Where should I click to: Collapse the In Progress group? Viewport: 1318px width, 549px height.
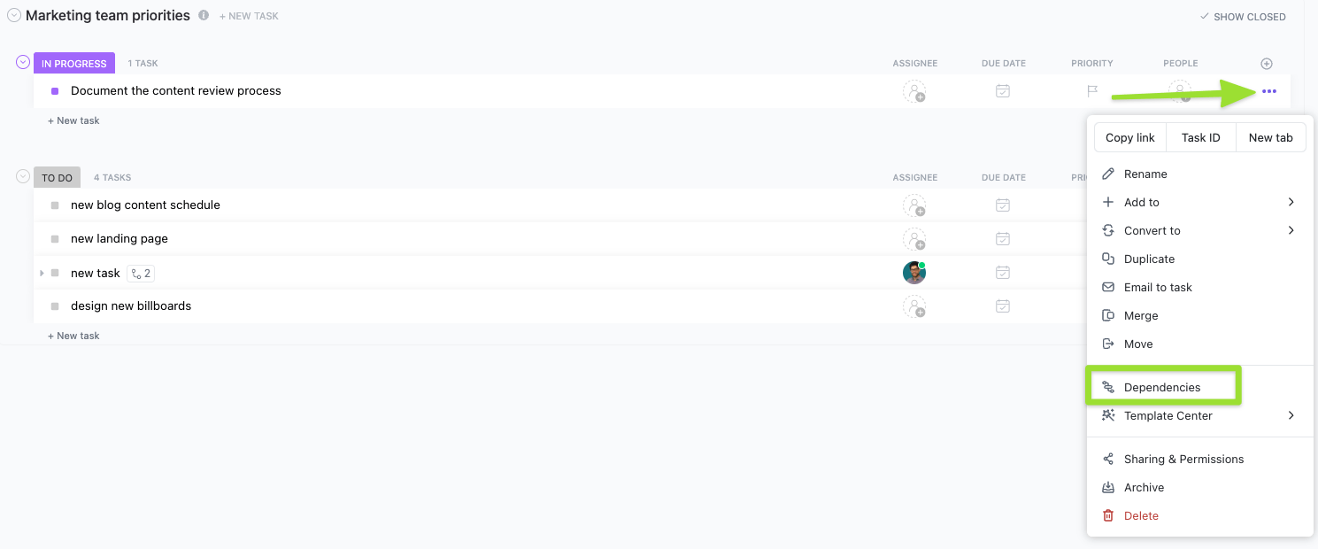pyautogui.click(x=23, y=62)
